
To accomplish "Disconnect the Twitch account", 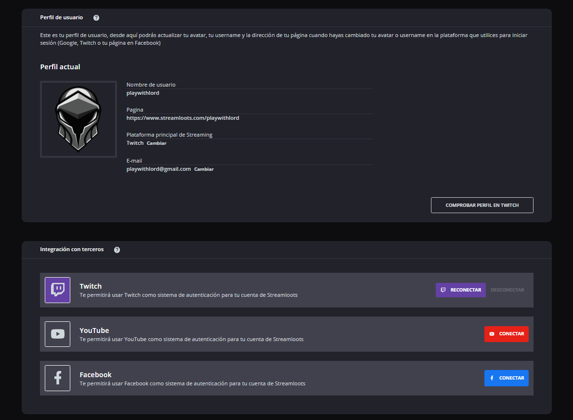I will coord(507,290).
